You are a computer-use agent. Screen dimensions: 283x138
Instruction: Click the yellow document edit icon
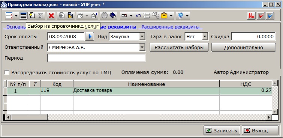[70, 16]
